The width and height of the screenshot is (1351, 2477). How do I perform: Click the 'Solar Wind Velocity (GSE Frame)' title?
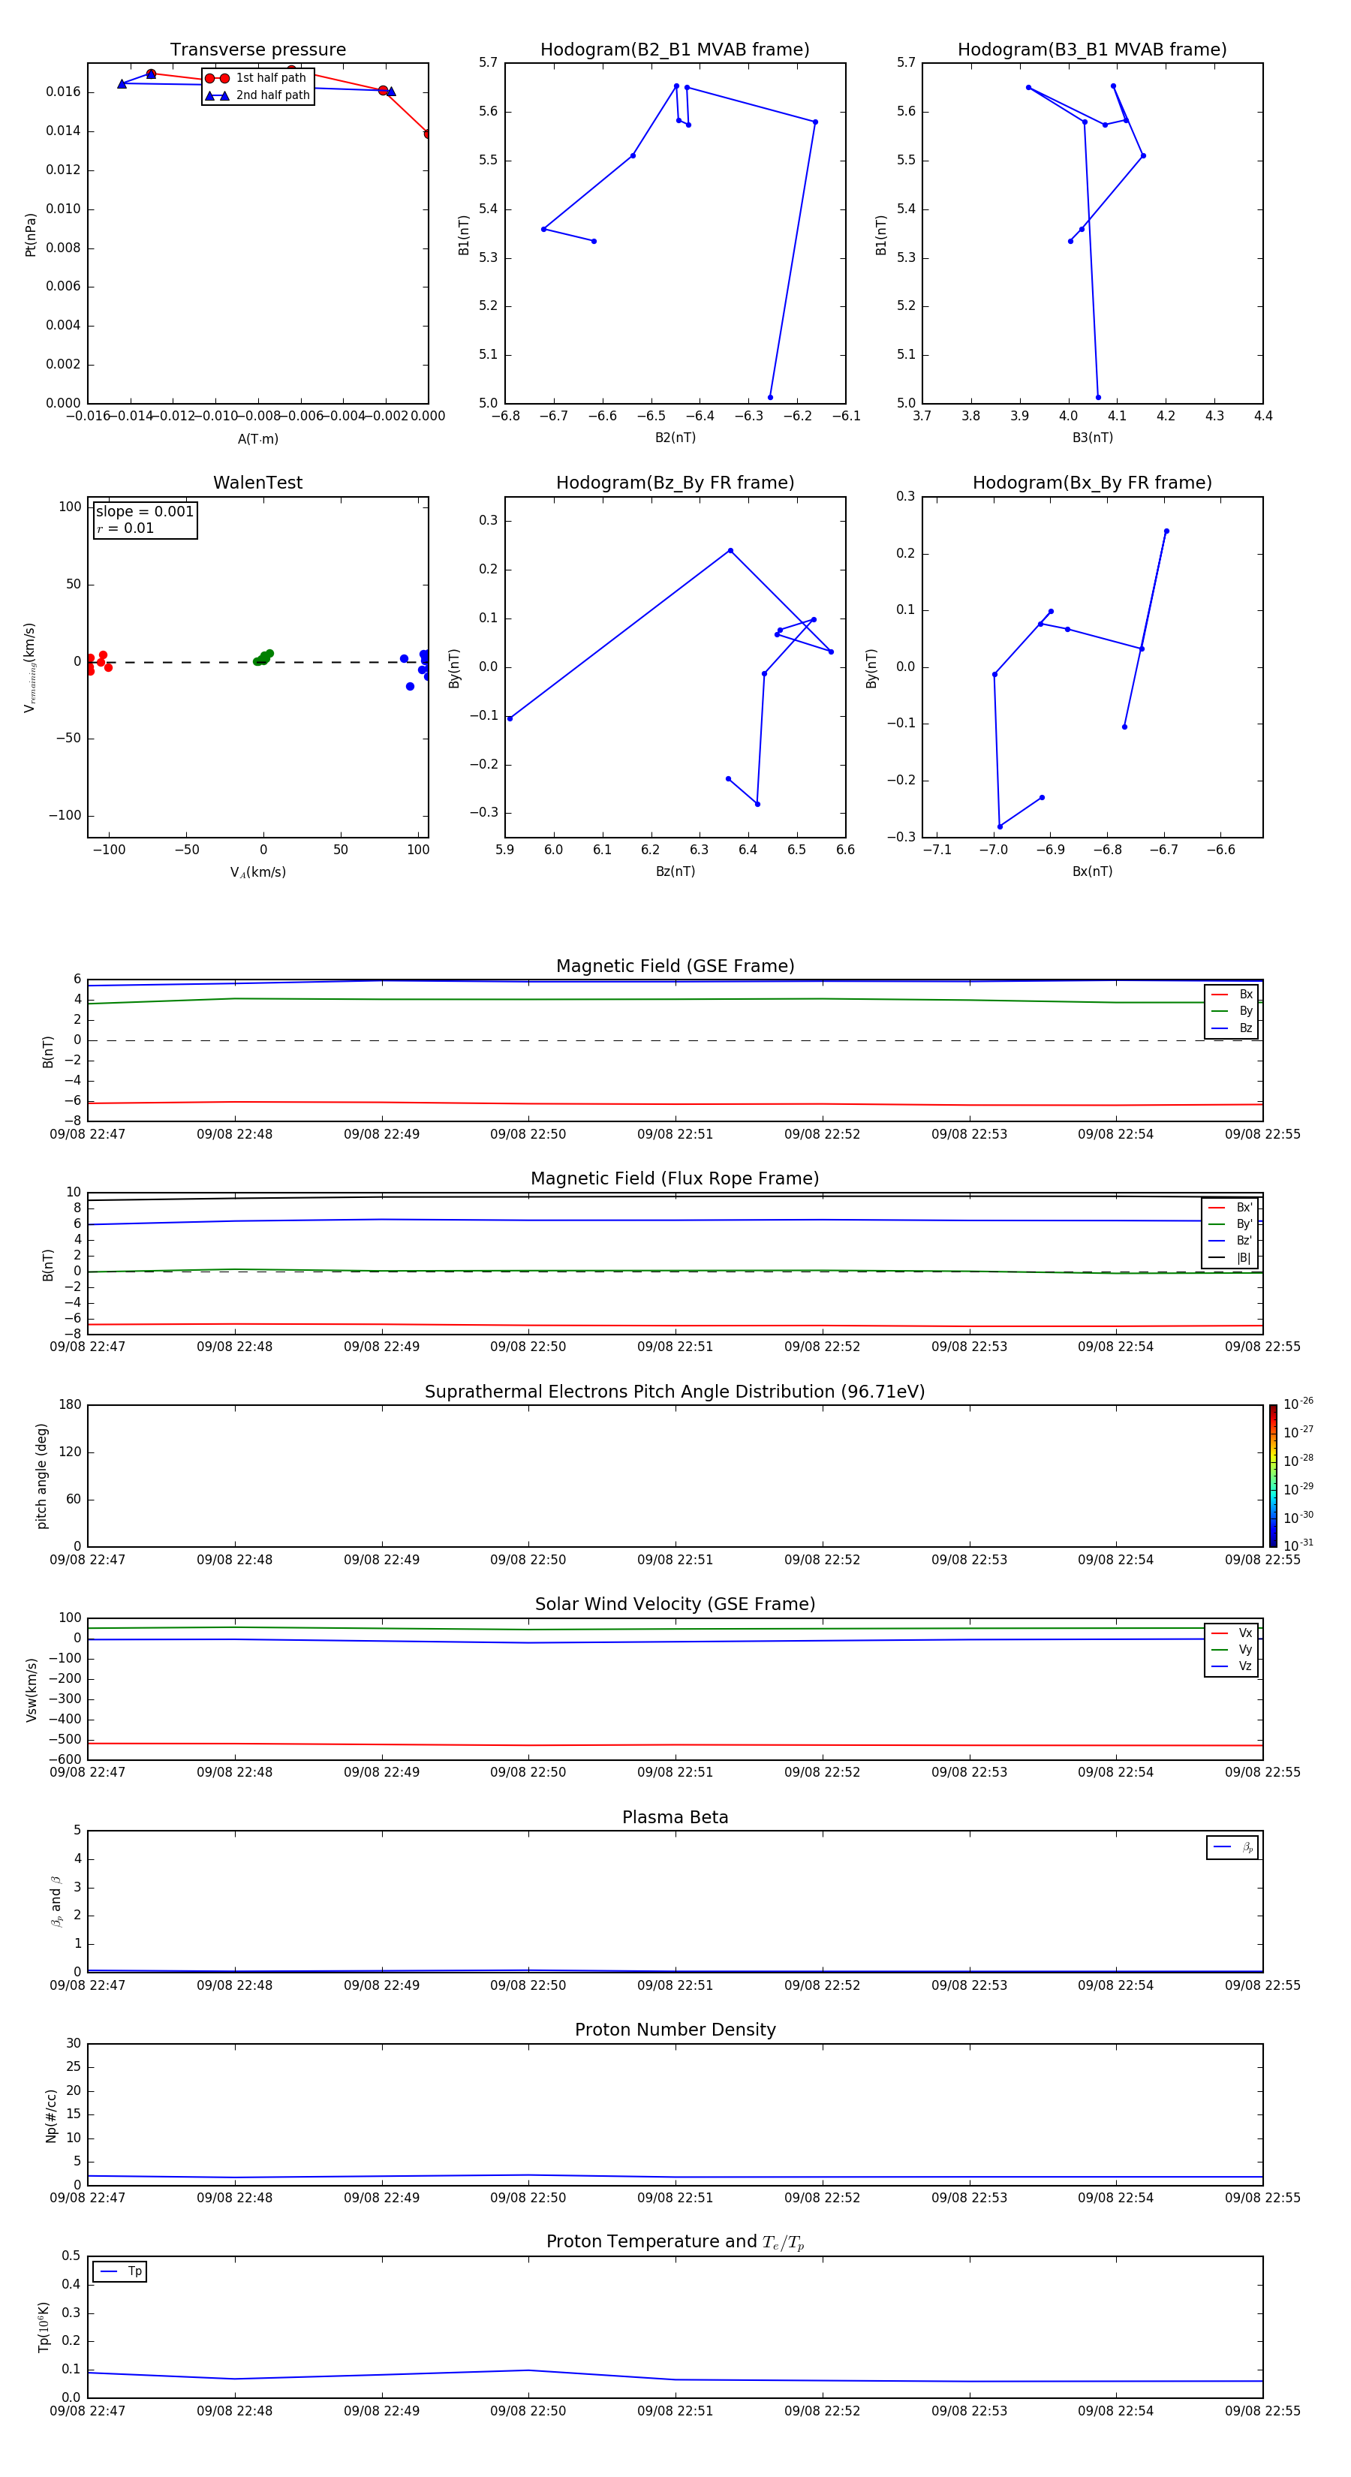pyautogui.click(x=675, y=1604)
